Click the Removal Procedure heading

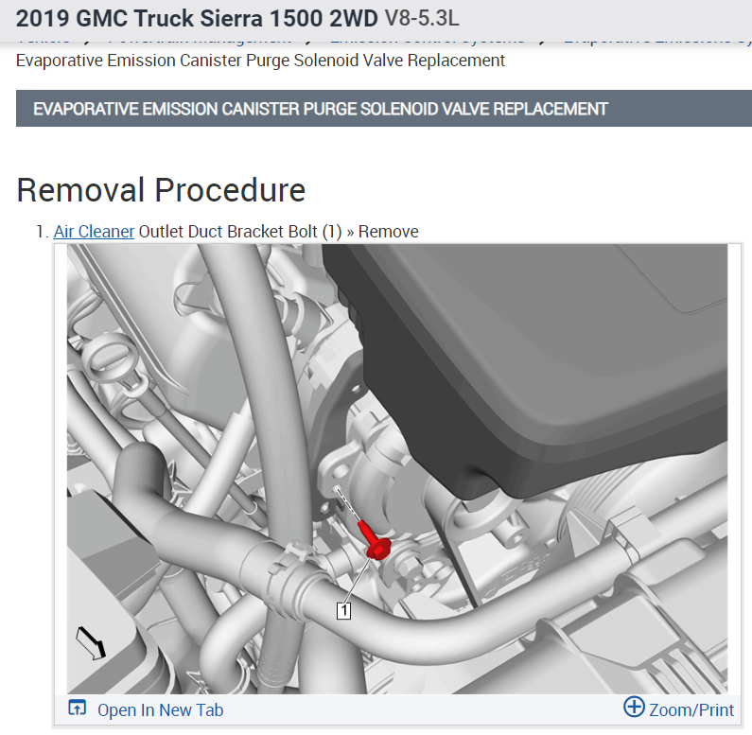pyautogui.click(x=161, y=190)
